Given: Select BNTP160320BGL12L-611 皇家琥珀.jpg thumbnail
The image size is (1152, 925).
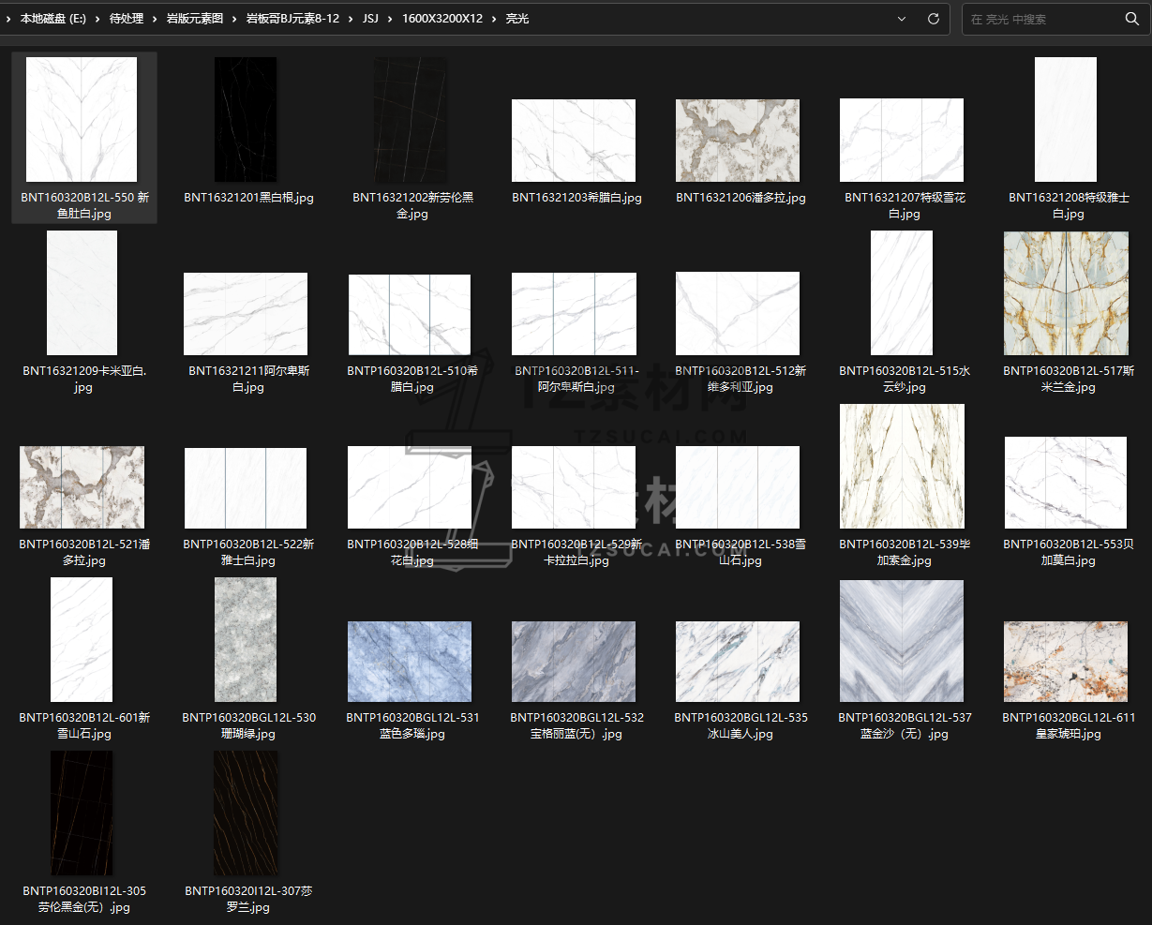Looking at the screenshot, I should pos(1066,661).
